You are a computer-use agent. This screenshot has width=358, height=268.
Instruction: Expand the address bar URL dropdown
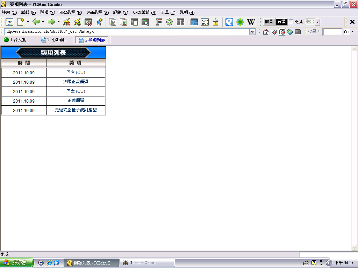pyautogui.click(x=252, y=32)
